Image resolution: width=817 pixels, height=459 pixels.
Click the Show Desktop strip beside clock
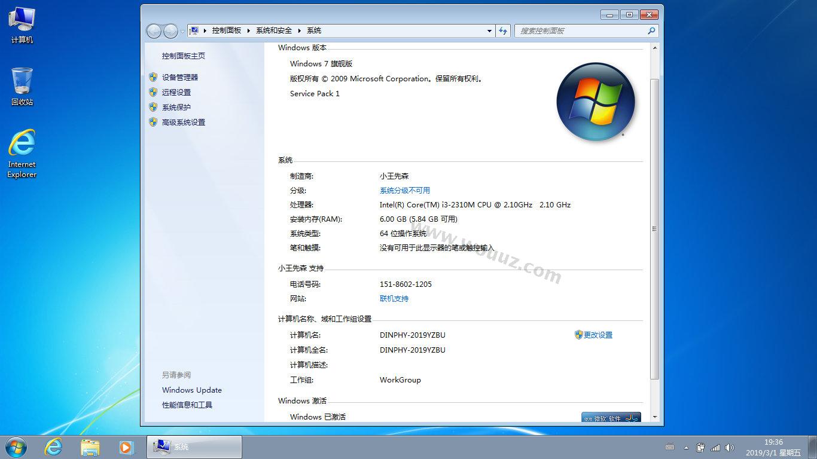pos(812,447)
